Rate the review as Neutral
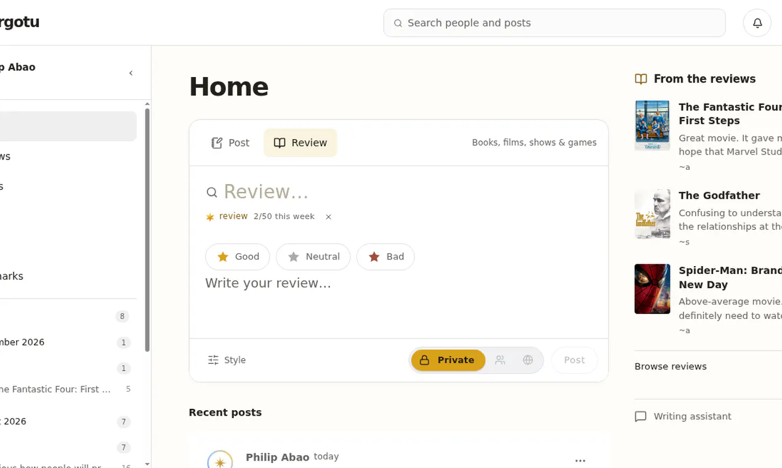Screen dimensions: 782x468 pos(313,257)
